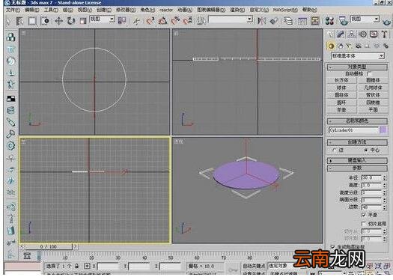Toggle the Angle Snap toolbar icon

click(162, 21)
